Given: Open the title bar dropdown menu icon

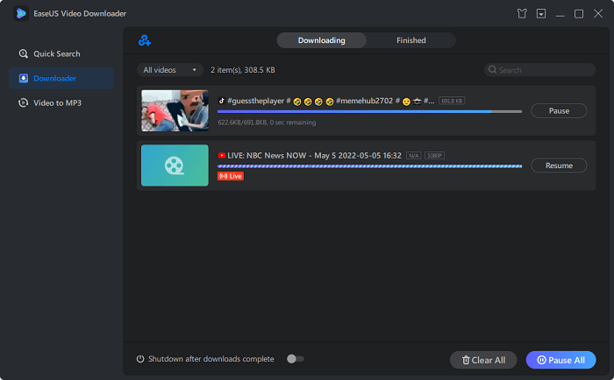Looking at the screenshot, I should (542, 14).
